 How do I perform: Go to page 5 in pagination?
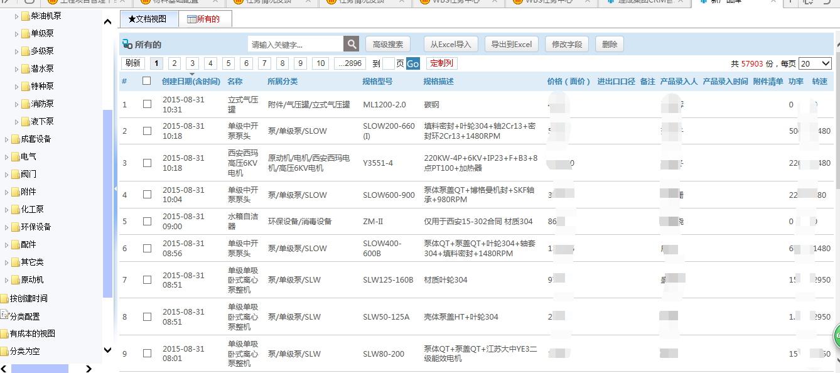click(229, 63)
